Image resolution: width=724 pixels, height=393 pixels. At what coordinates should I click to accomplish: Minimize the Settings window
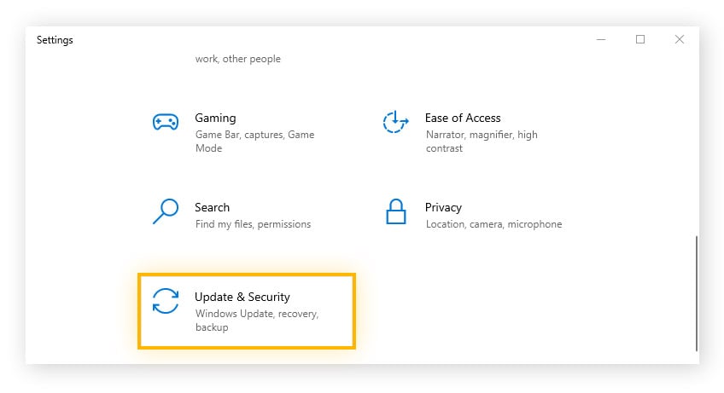pyautogui.click(x=602, y=39)
